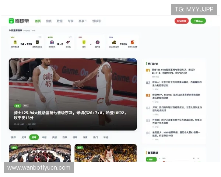Open the NBA match card scored 94 - 125
The image size is (221, 177).
[27, 42]
